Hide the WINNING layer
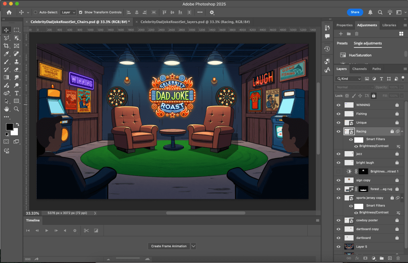408x263 pixels. click(338, 105)
